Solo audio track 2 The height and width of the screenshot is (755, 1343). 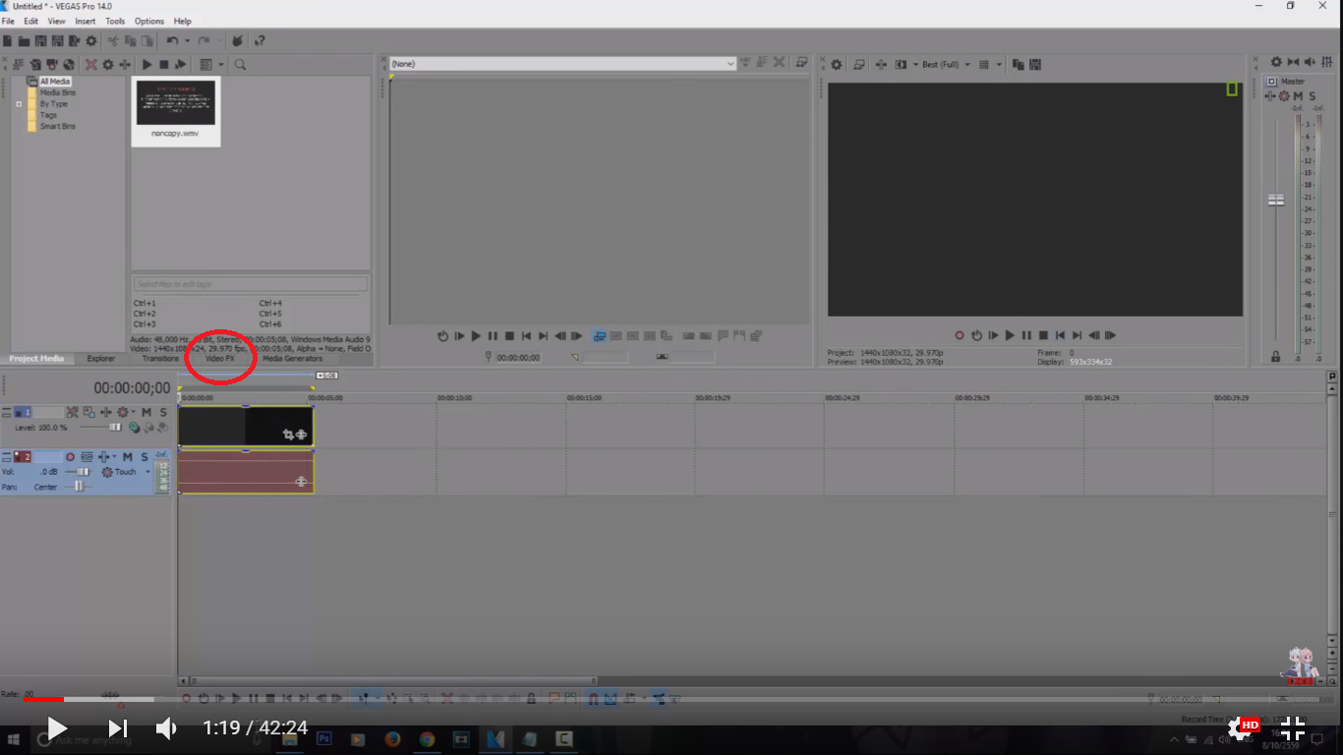click(x=144, y=457)
